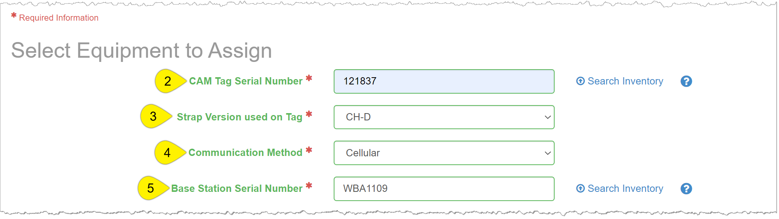Click the Base Station Serial Number label
The height and width of the screenshot is (219, 779).
237,188
